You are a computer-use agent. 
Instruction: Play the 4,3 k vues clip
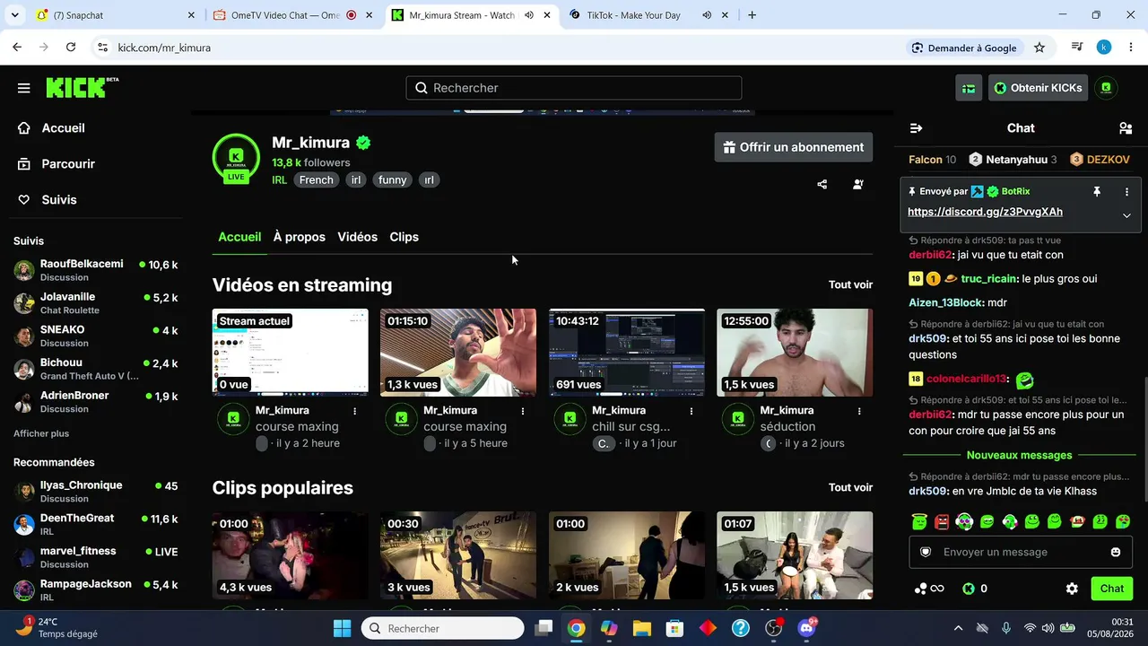(291, 555)
